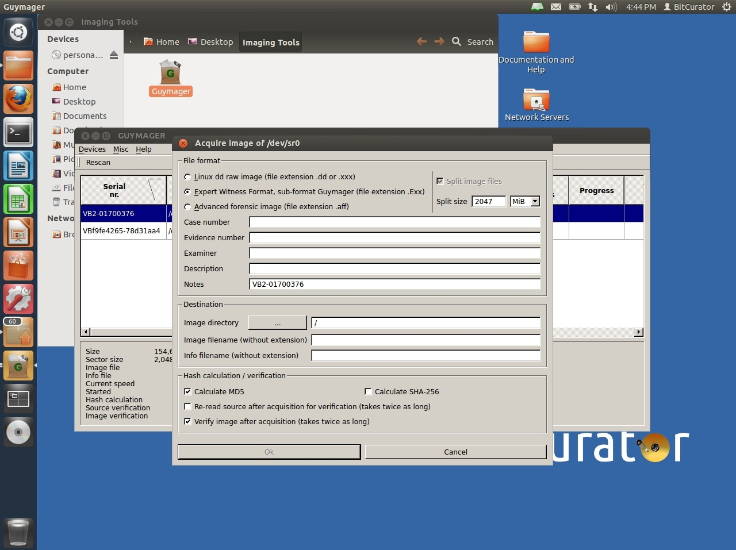Toggle Calculate MD5 checkbox
The height and width of the screenshot is (550, 736).
coord(187,391)
